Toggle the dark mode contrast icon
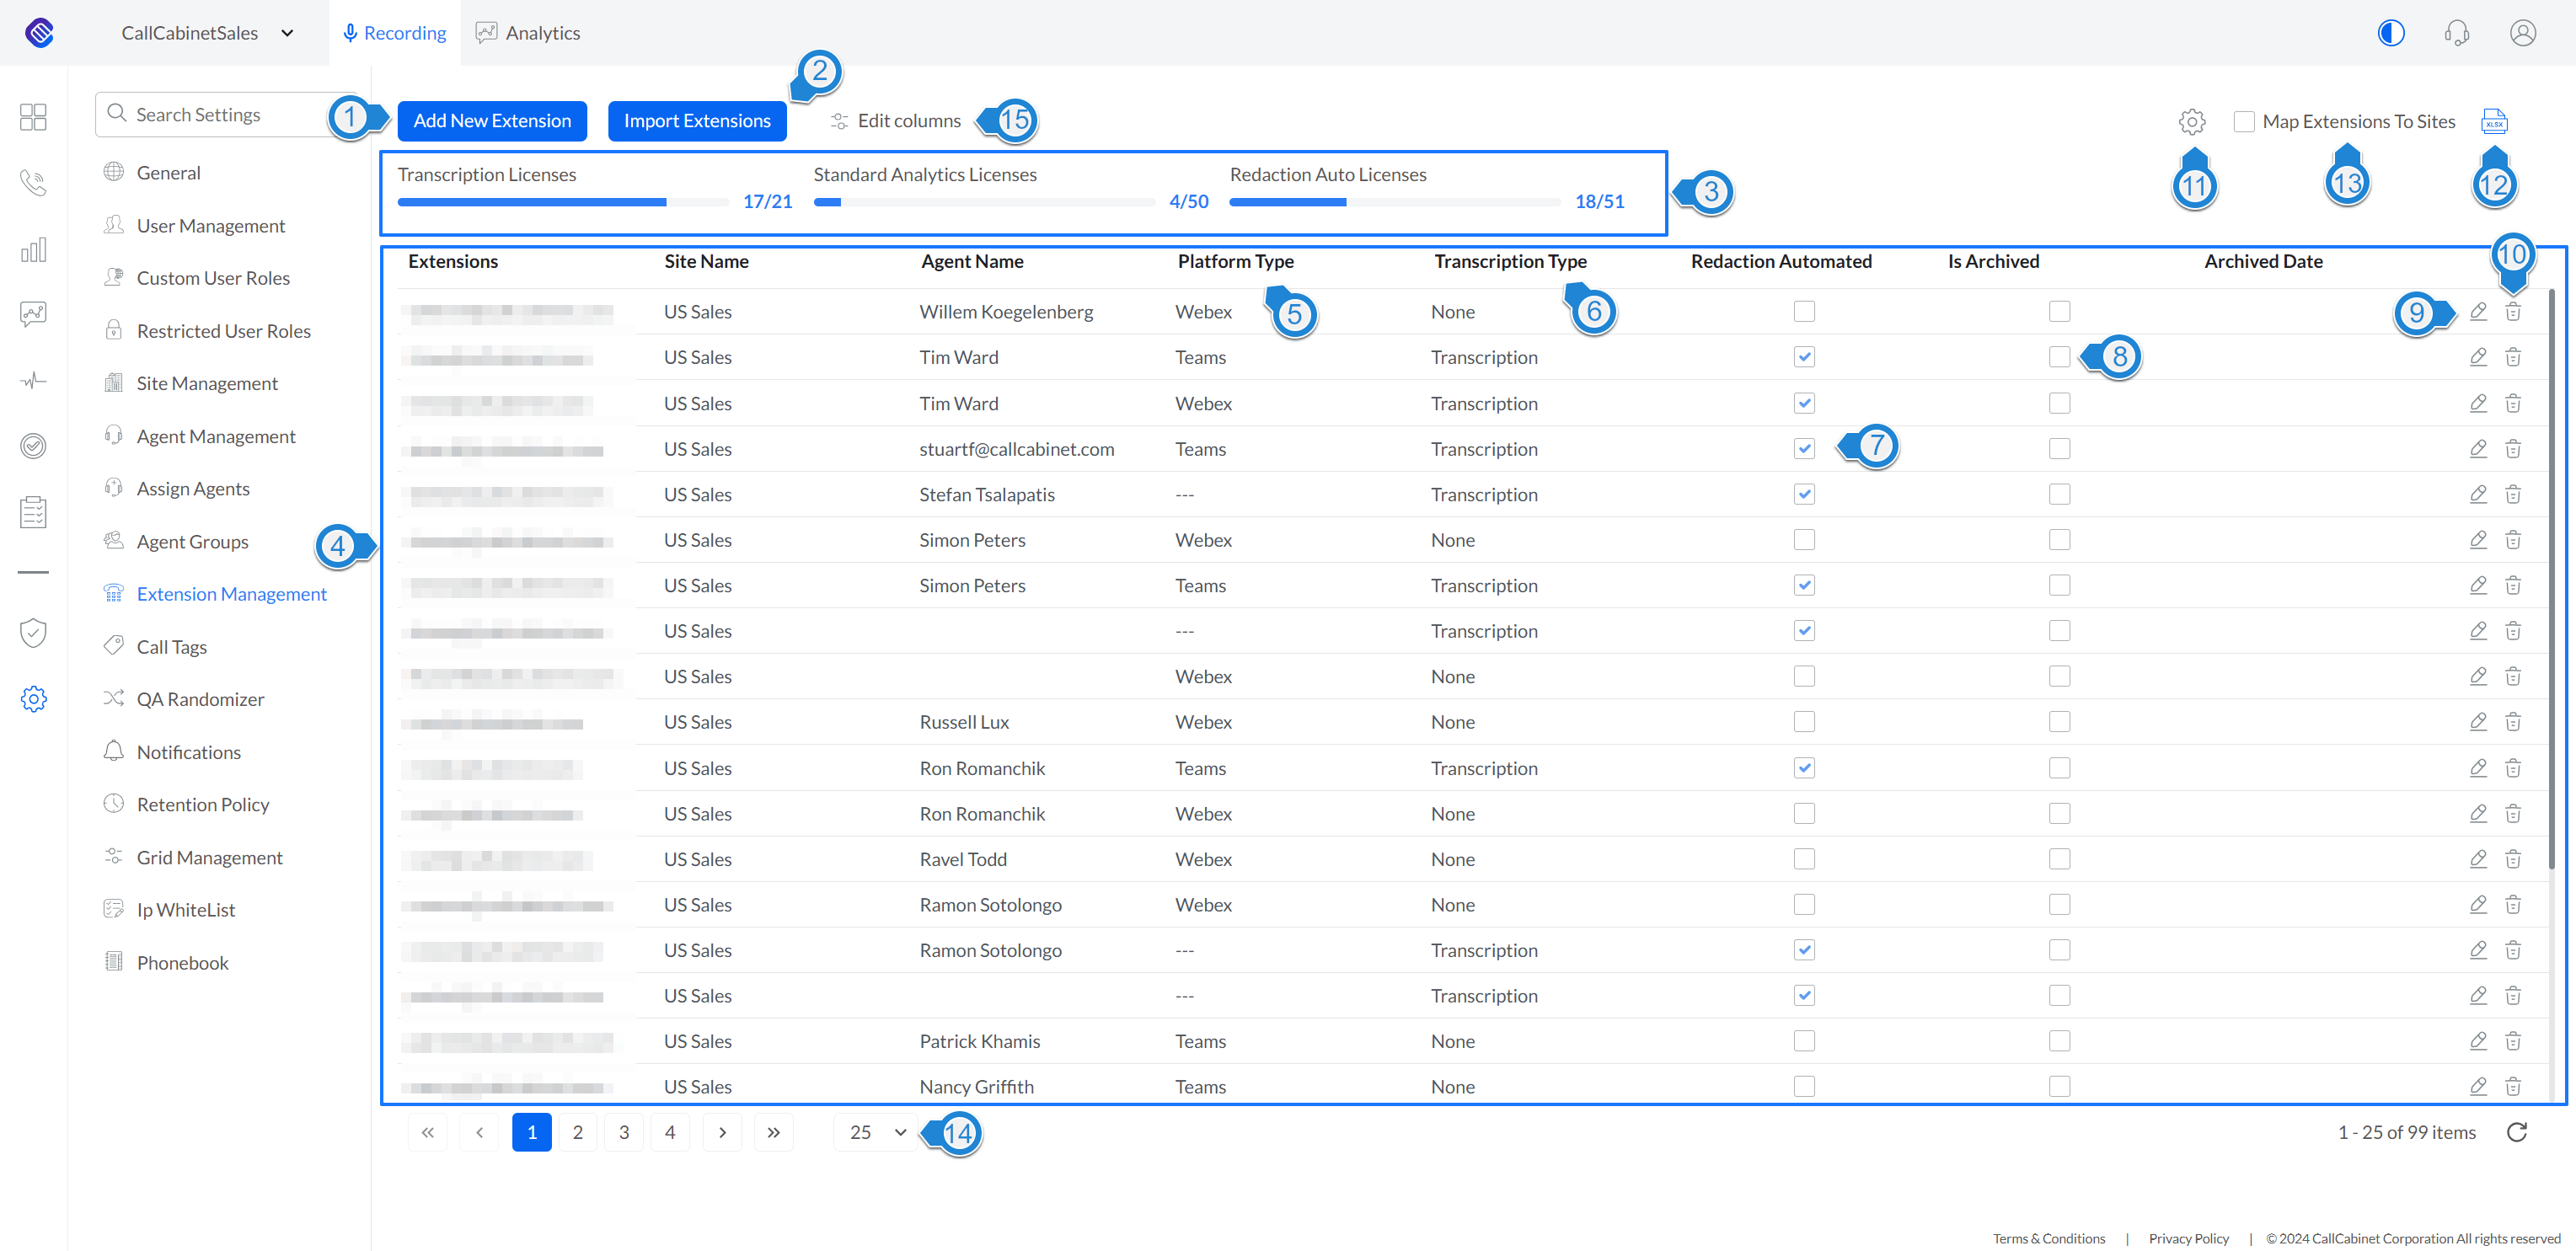The height and width of the screenshot is (1251, 2576). pos(2391,33)
